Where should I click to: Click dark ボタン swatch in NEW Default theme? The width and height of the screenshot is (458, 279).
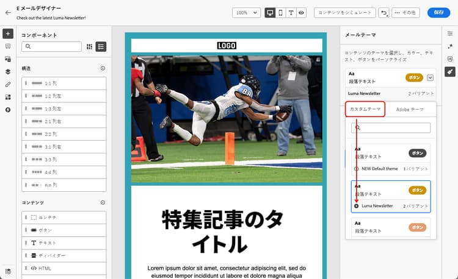pyautogui.click(x=418, y=153)
